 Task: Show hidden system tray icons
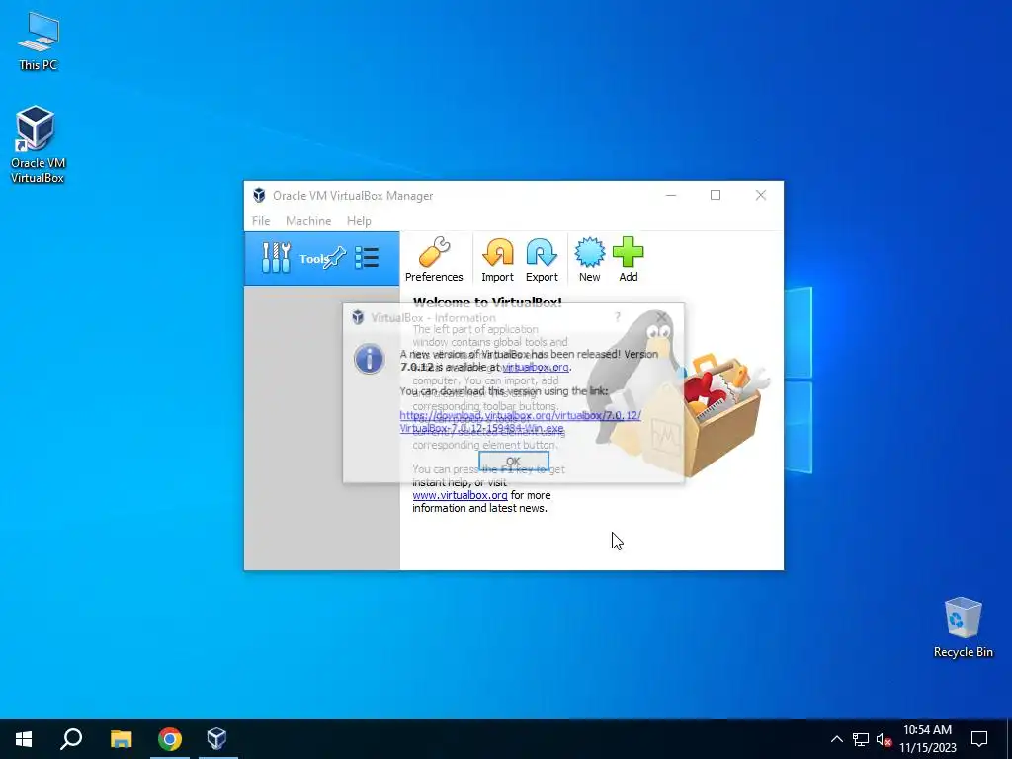pyautogui.click(x=836, y=739)
